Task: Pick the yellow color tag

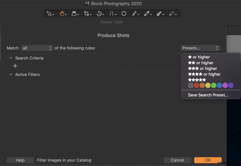Action: (x=208, y=85)
